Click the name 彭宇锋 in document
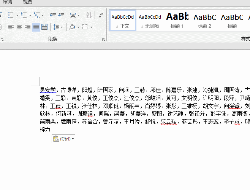The width and height of the screenshot is (250, 190). click(218, 113)
